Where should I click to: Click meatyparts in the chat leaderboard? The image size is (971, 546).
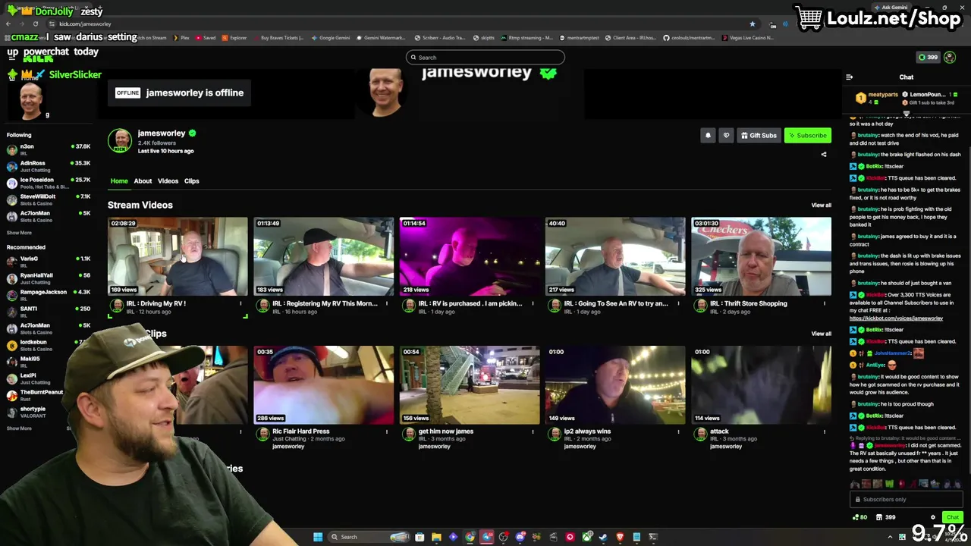pyautogui.click(x=883, y=95)
